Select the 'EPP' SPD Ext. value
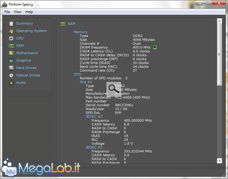 [x=118, y=113]
